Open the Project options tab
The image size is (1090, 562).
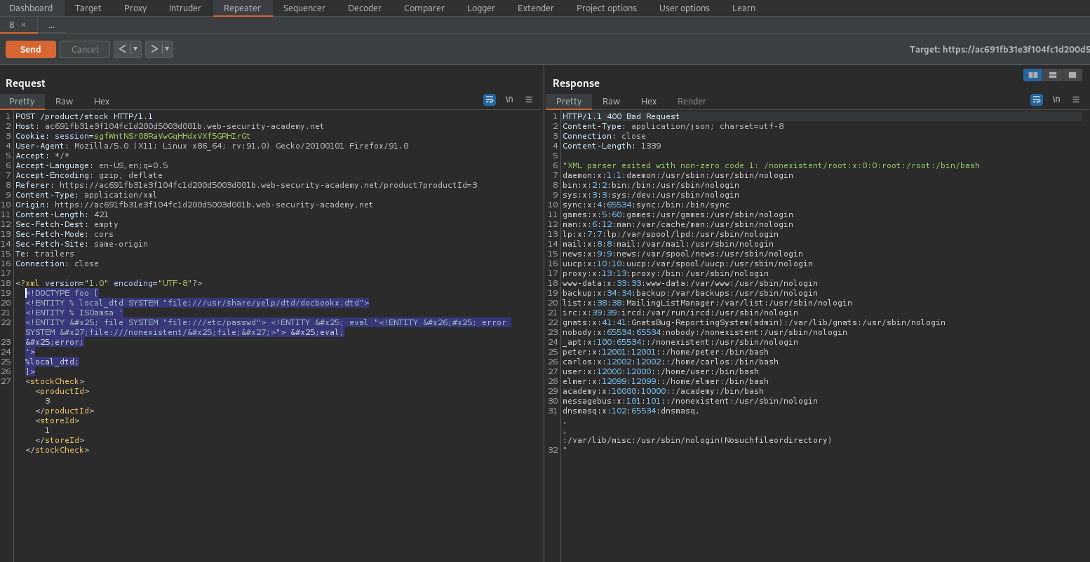[x=607, y=8]
